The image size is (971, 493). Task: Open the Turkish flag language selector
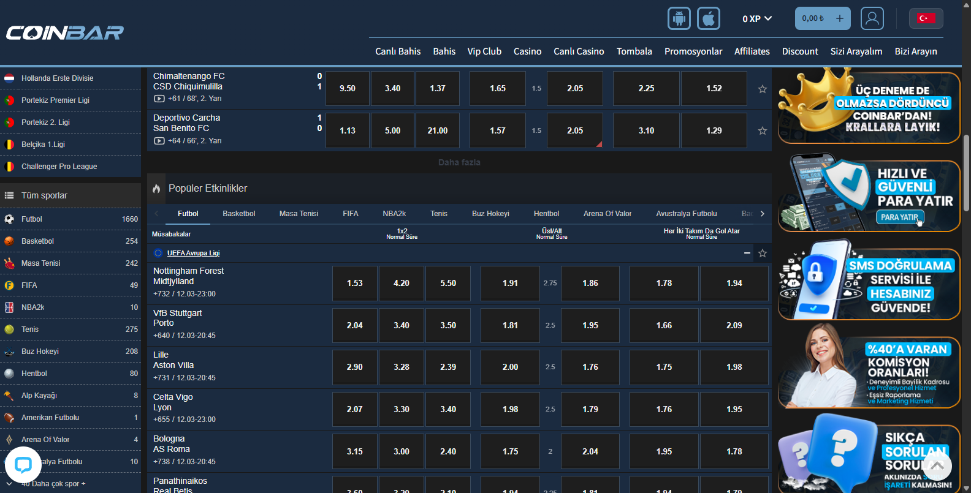926,18
